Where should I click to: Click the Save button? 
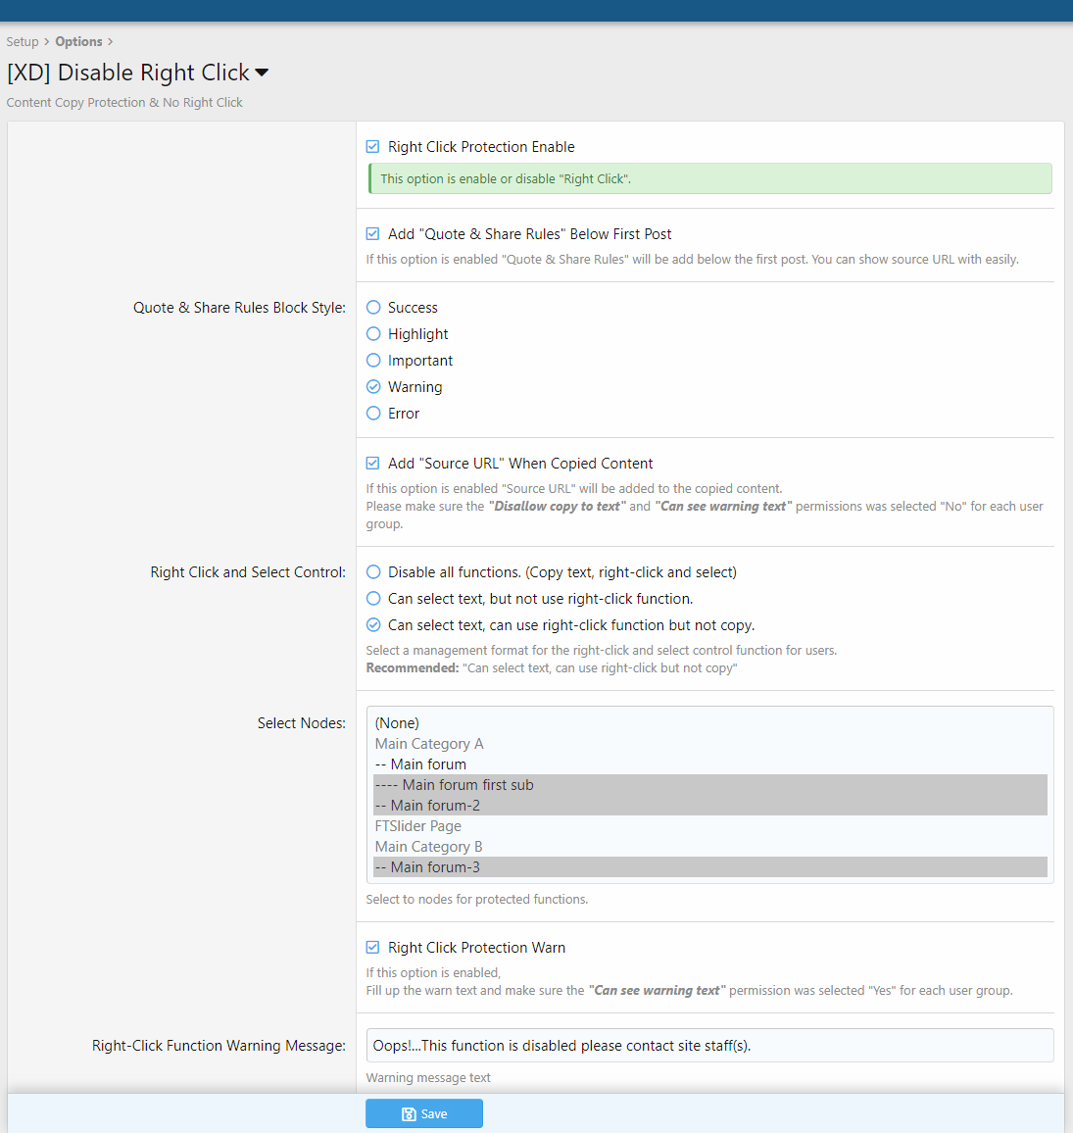coord(424,1113)
